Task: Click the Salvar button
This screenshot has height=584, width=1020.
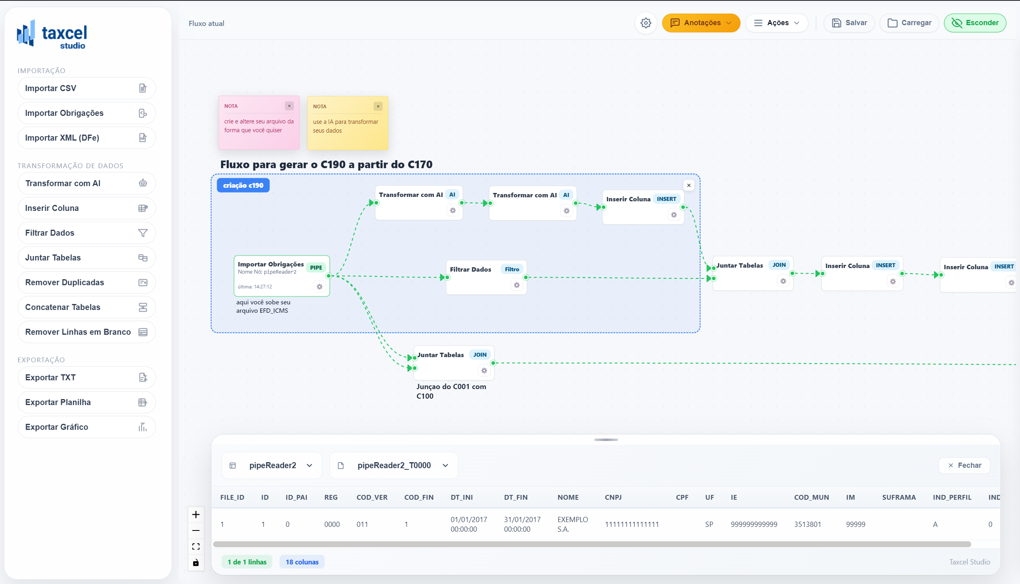Action: (849, 23)
